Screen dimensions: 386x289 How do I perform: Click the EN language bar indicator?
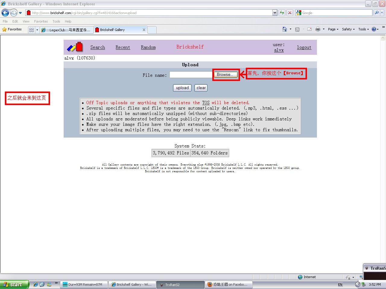pyautogui.click(x=340, y=284)
